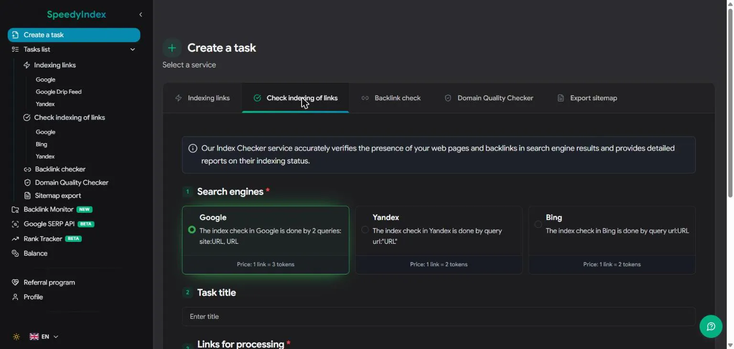Image resolution: width=734 pixels, height=349 pixels.
Task: Click the Tasks list icon in sidebar
Action: pos(15,49)
